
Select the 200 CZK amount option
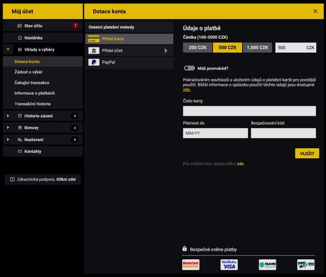[x=197, y=48]
